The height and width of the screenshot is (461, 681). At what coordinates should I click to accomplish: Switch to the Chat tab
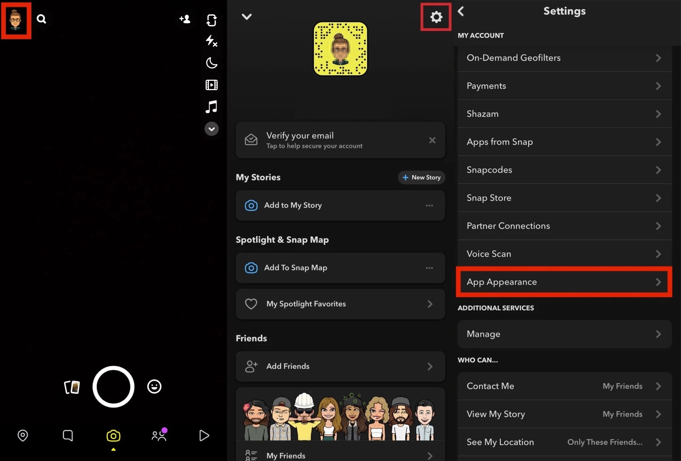click(68, 435)
